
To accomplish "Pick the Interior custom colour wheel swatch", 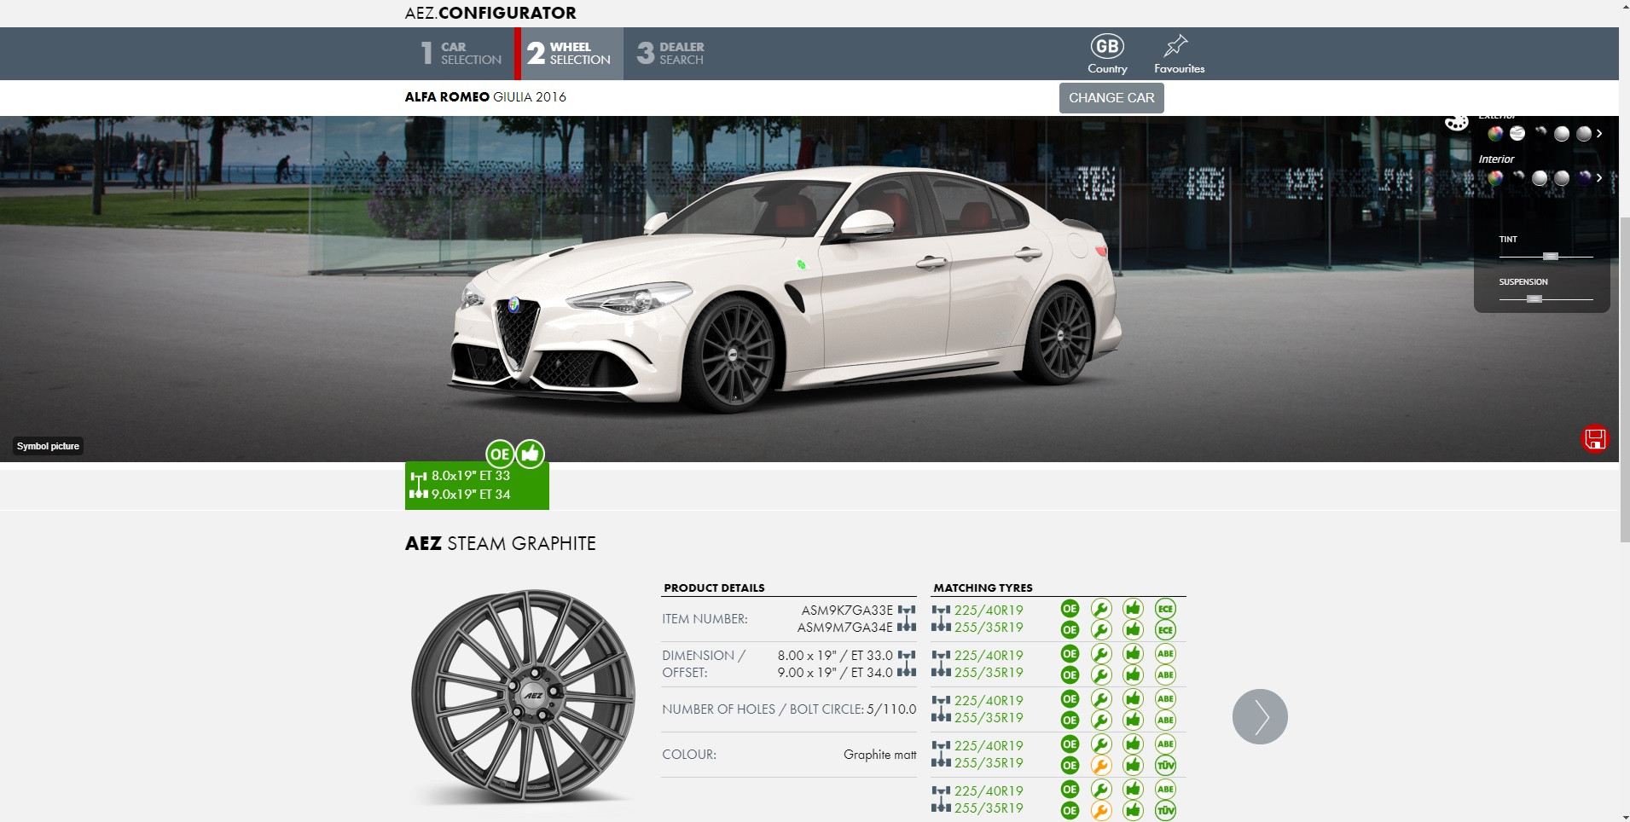I will coord(1495,178).
